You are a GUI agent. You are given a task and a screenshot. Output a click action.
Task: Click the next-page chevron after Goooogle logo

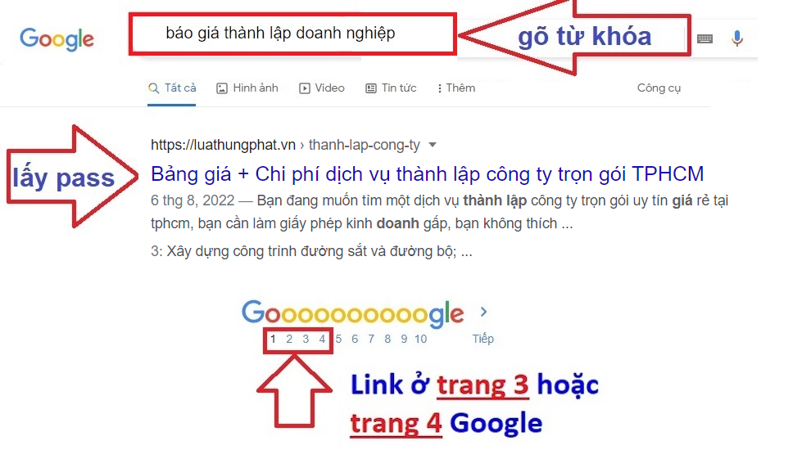483,312
